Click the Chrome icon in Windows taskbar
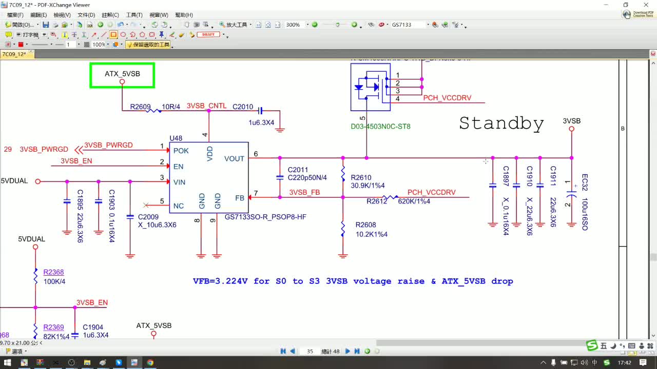Image resolution: width=657 pixels, height=369 pixels. (x=150, y=362)
